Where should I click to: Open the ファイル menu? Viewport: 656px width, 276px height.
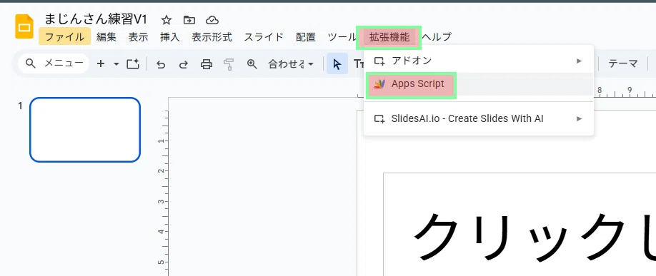coord(64,37)
